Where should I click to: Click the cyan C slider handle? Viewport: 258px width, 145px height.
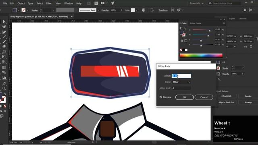pyautogui.click(x=210, y=31)
